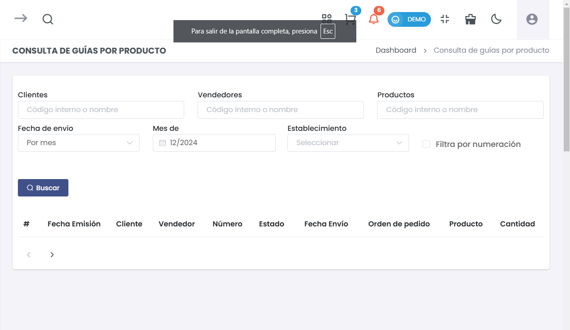The width and height of the screenshot is (570, 330).
Task: Go to next table page
Action: tap(52, 255)
